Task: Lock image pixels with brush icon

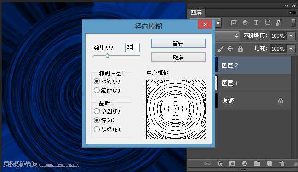Action: click(220, 49)
